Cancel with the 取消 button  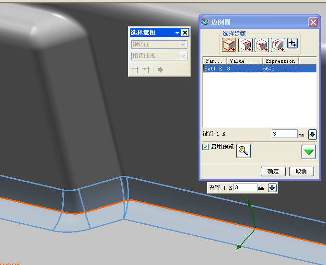[x=301, y=172]
